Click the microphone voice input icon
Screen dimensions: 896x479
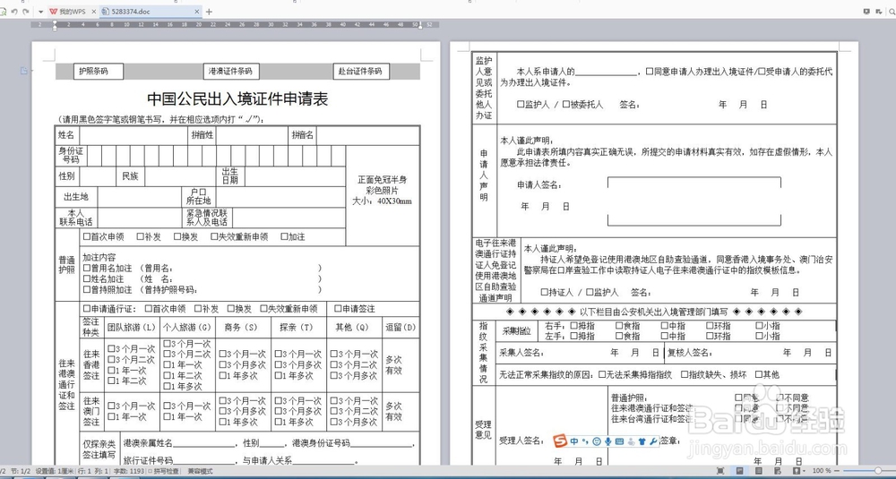(608, 441)
